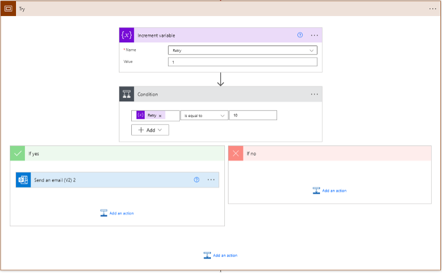Click the Value field containing 1
The width and height of the screenshot is (442, 273).
242,62
